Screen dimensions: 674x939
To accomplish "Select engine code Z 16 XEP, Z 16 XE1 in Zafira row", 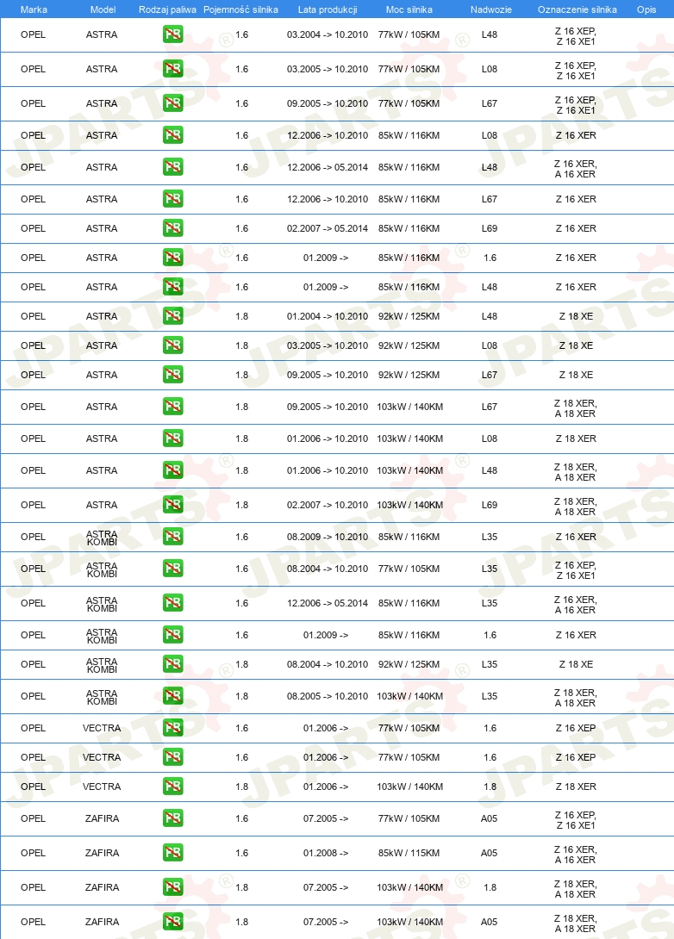I will pos(575,820).
